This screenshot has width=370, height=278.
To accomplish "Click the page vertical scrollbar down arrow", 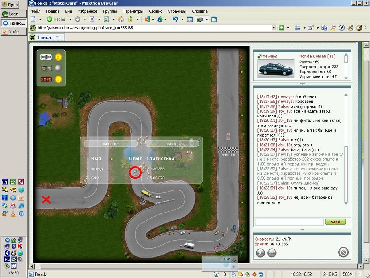I will (366, 261).
